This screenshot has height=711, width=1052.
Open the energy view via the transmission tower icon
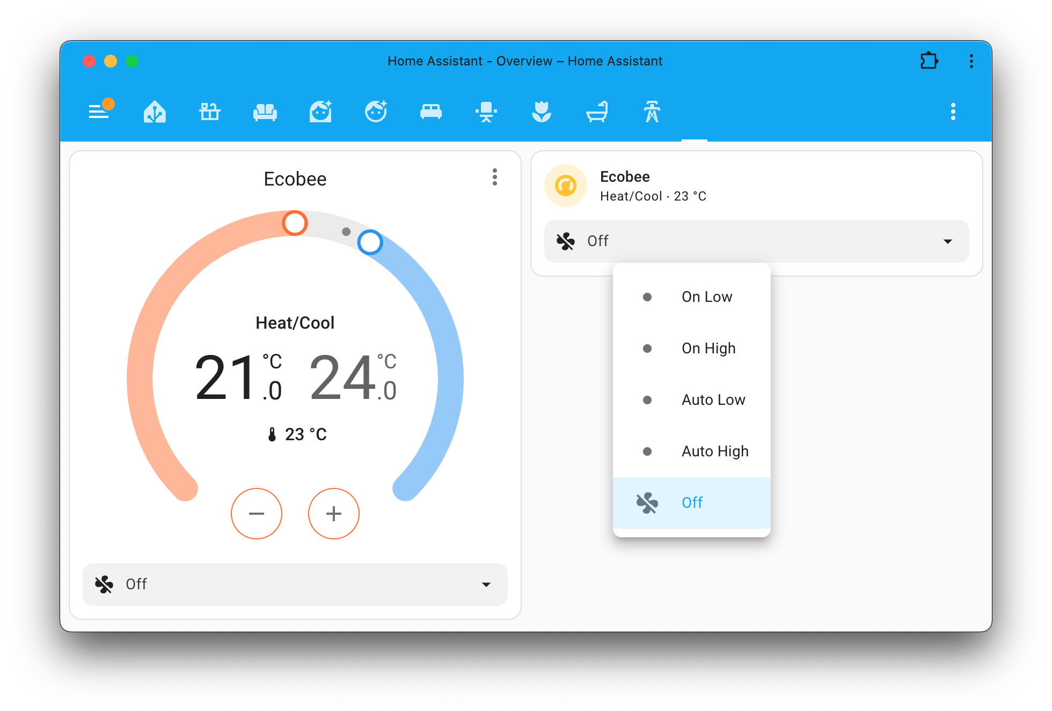pos(652,112)
